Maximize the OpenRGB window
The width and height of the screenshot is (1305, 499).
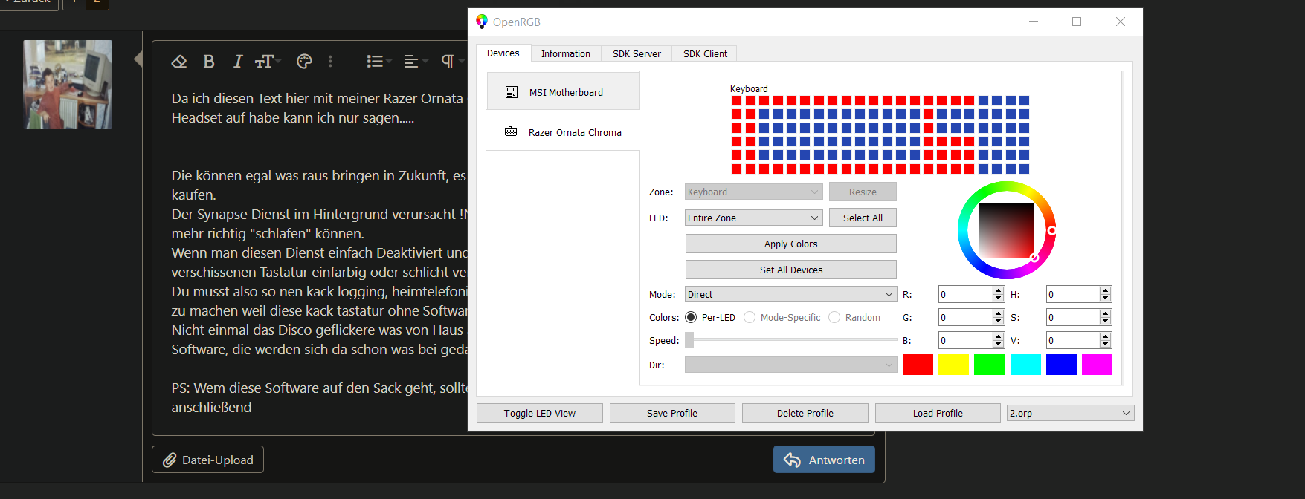point(1077,22)
